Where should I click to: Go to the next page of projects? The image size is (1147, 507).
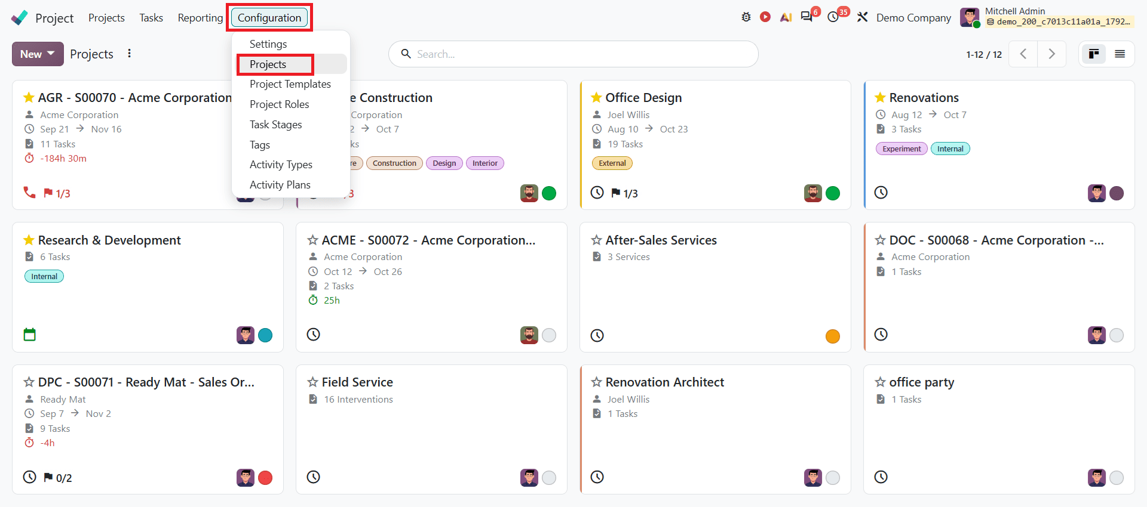click(1052, 54)
